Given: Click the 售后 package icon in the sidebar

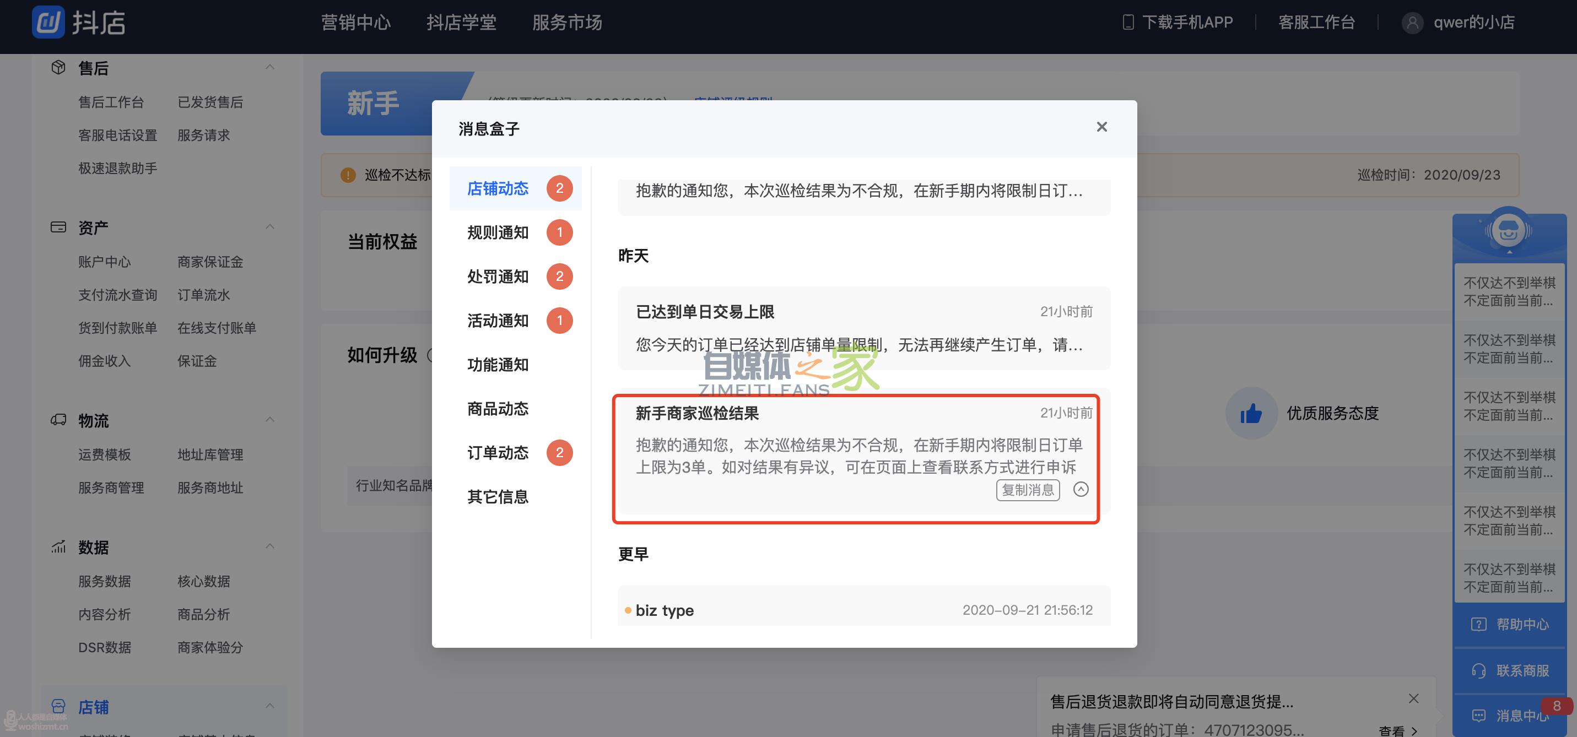Looking at the screenshot, I should [x=58, y=67].
